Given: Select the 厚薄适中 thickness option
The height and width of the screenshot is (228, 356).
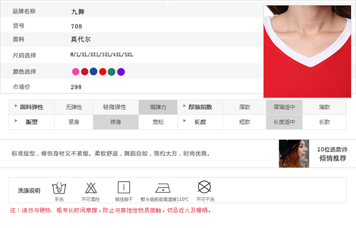Looking at the screenshot, I should 284,107.
